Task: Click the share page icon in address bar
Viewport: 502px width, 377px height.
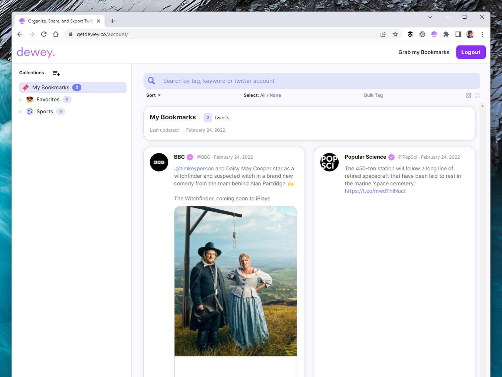Action: point(383,34)
